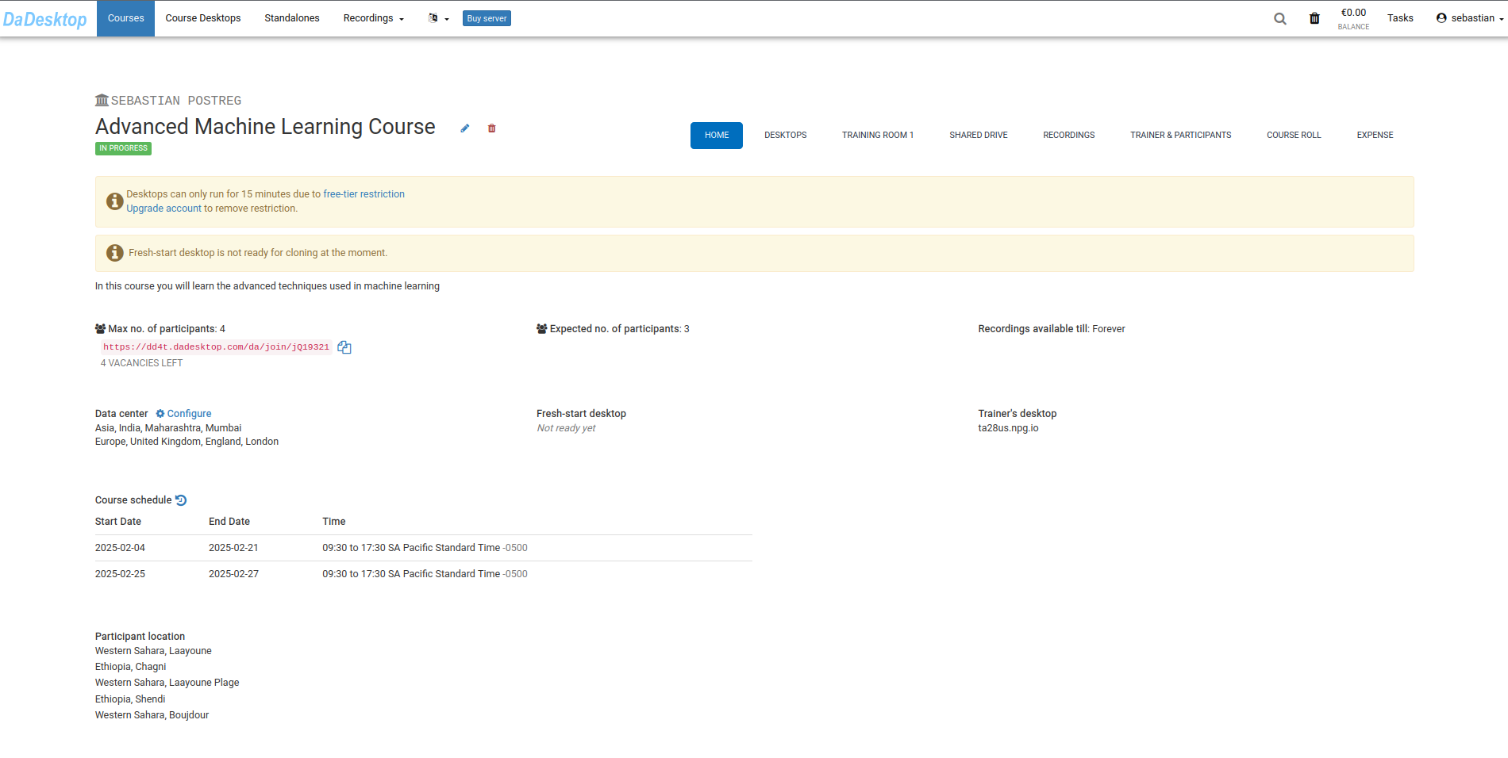Click the organization icon beside SEBASTIAN POSTREG

point(102,101)
